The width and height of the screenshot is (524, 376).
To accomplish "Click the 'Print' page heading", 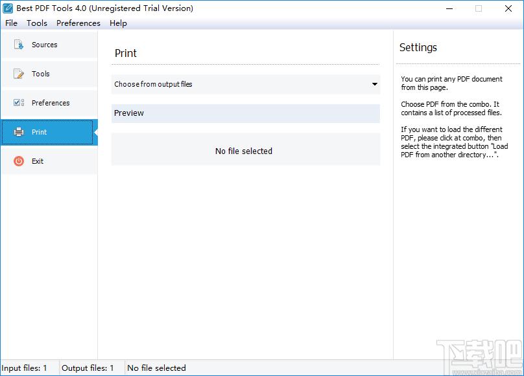I will pyautogui.click(x=126, y=53).
